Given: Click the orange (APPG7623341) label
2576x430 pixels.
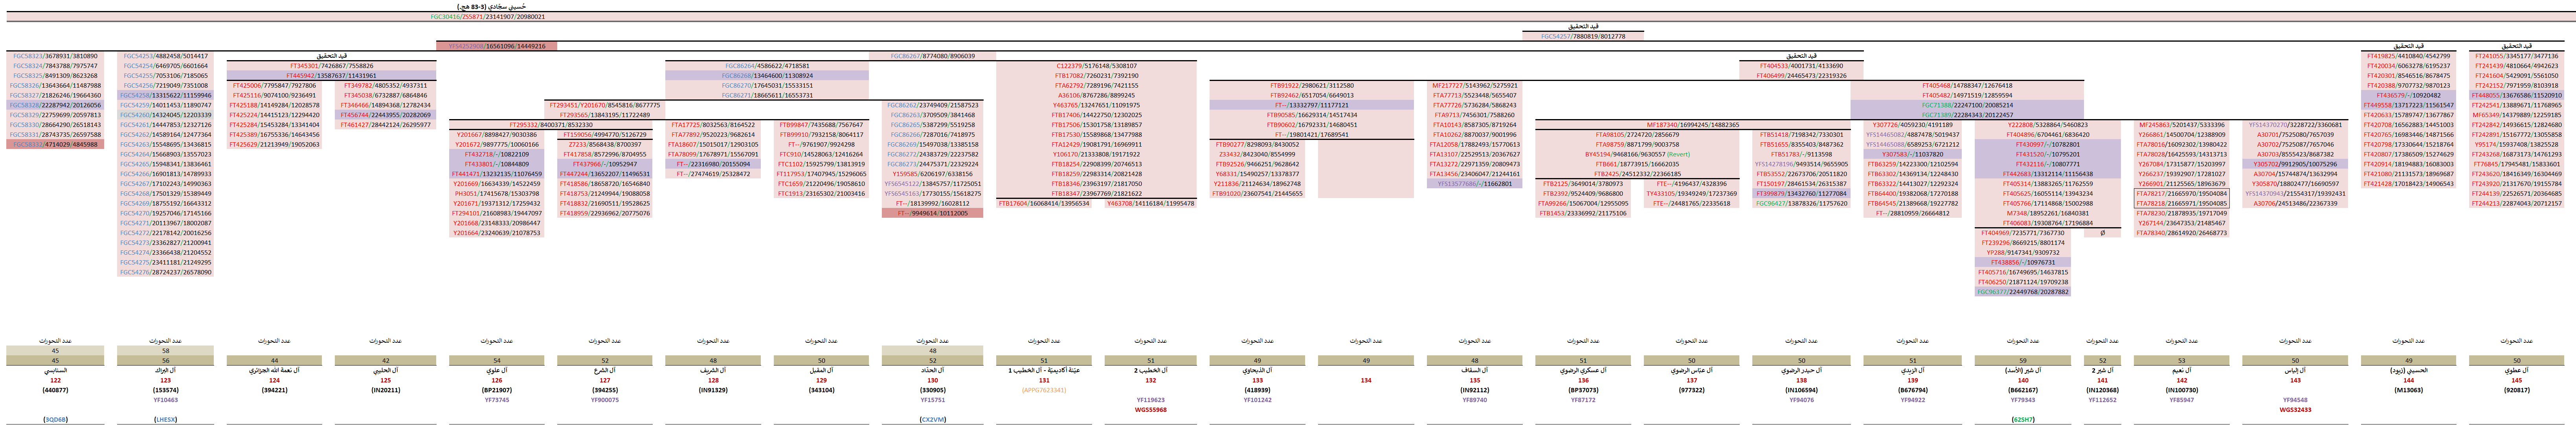Looking at the screenshot, I should click(x=1044, y=390).
